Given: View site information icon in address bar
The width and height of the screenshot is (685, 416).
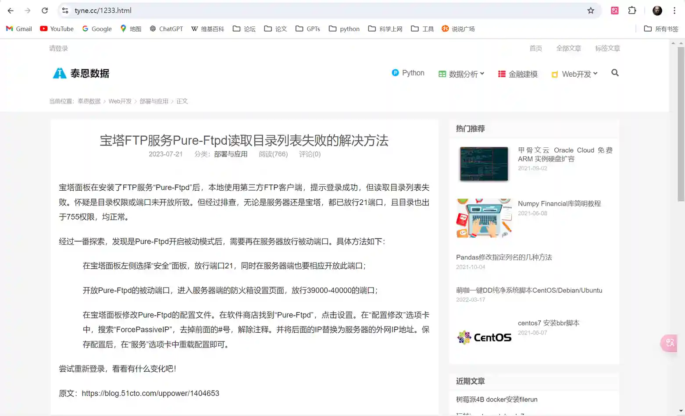Looking at the screenshot, I should pos(65,11).
